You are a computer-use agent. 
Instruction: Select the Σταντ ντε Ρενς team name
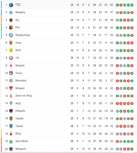[x=24, y=96]
